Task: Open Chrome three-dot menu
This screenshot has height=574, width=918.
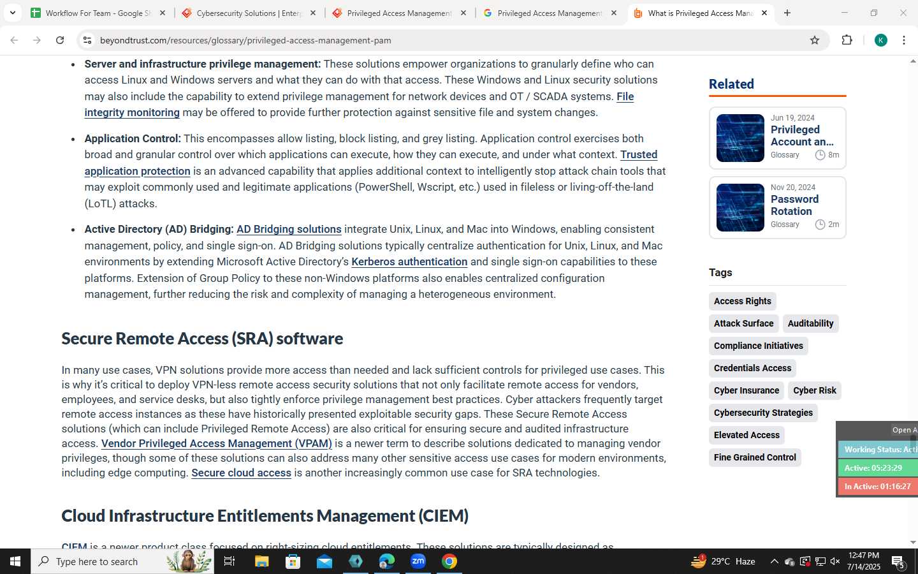Action: tap(904, 40)
